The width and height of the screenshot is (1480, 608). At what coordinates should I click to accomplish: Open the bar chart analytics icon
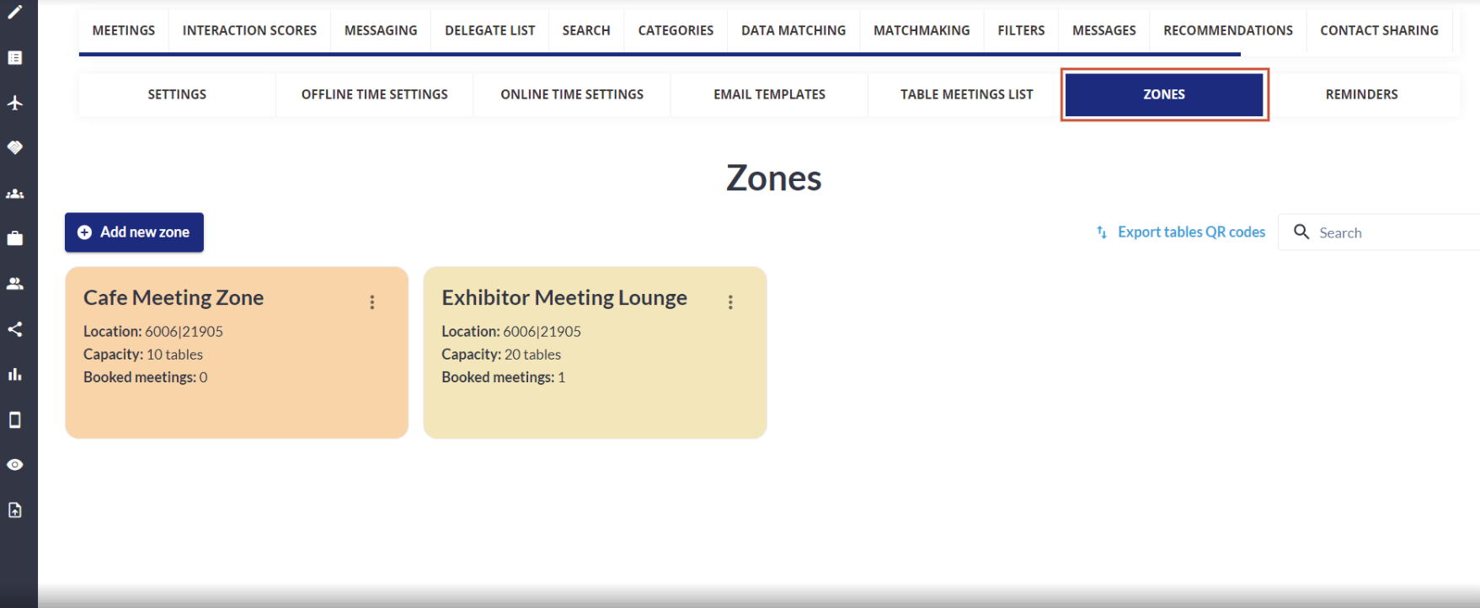[x=15, y=375]
